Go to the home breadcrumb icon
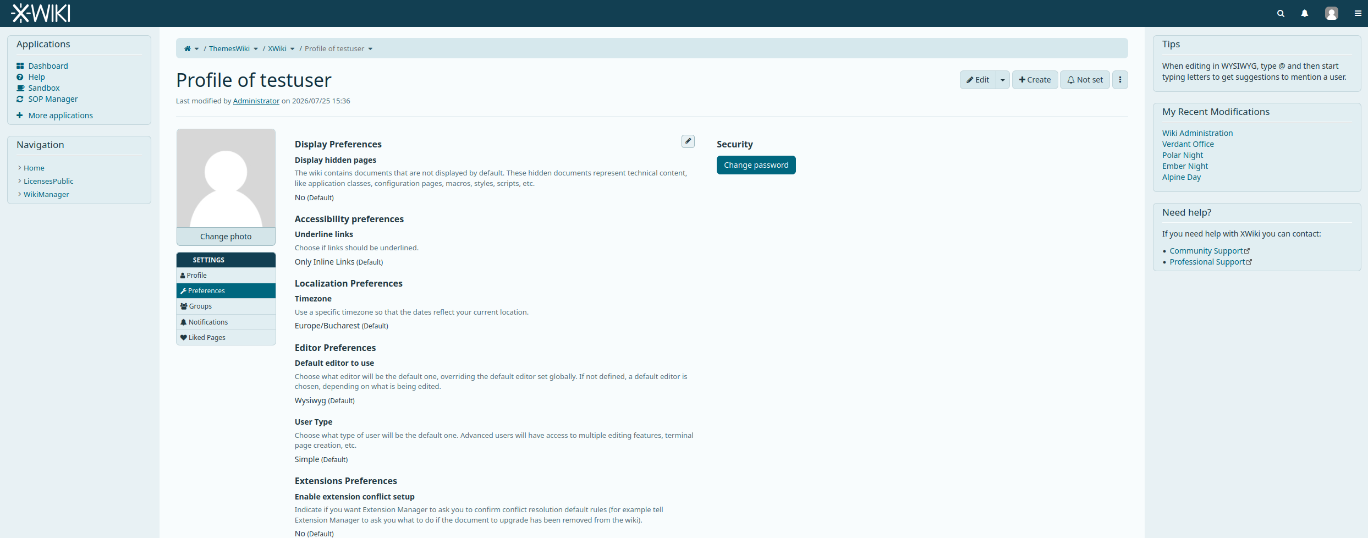The image size is (1368, 538). click(x=187, y=48)
